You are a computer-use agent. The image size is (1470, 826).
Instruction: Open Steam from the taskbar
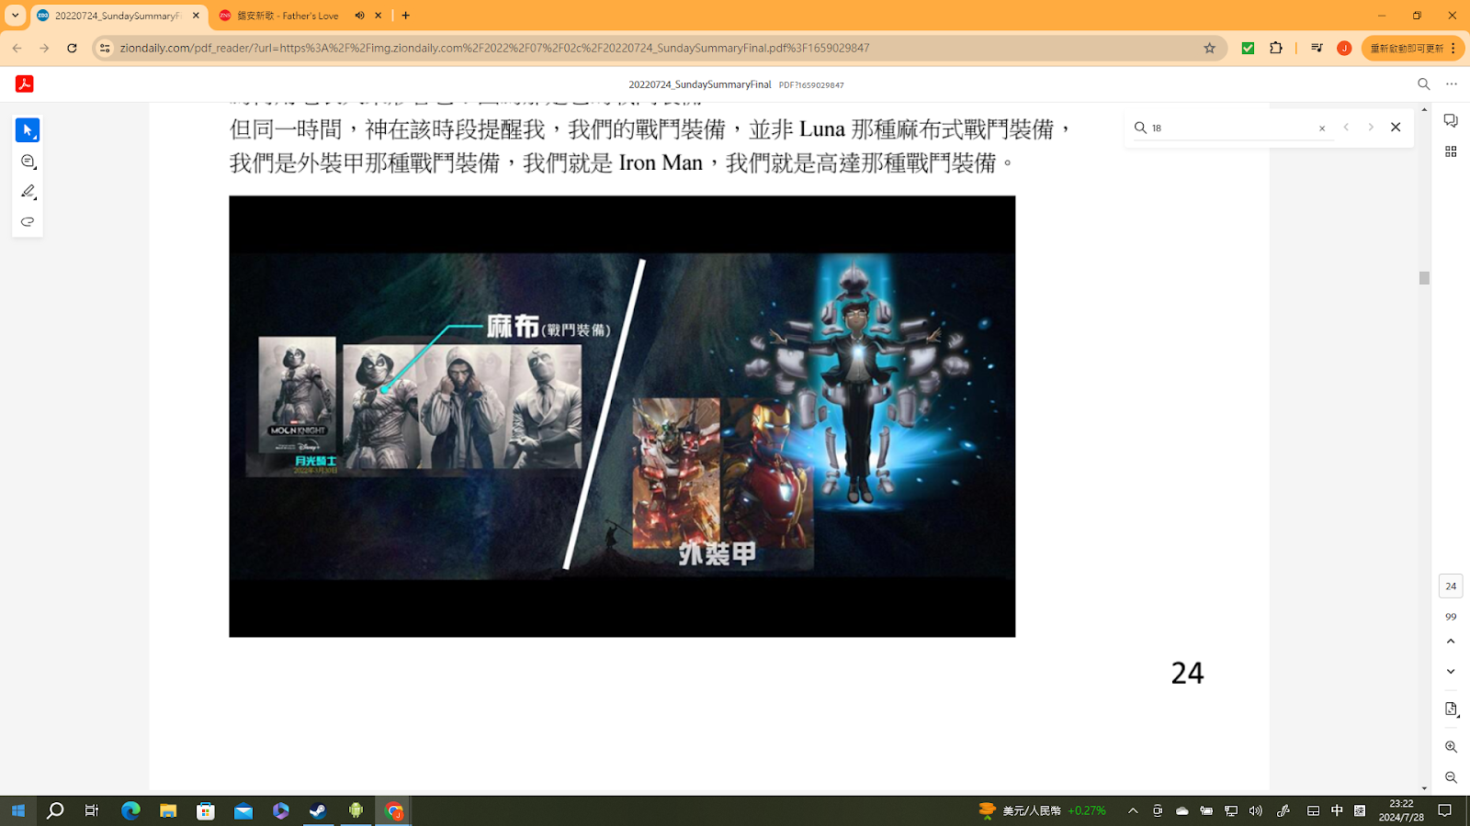click(318, 810)
